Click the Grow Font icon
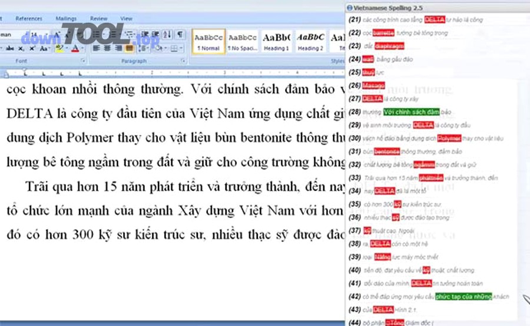The width and height of the screenshot is (530, 326). [x=57, y=35]
